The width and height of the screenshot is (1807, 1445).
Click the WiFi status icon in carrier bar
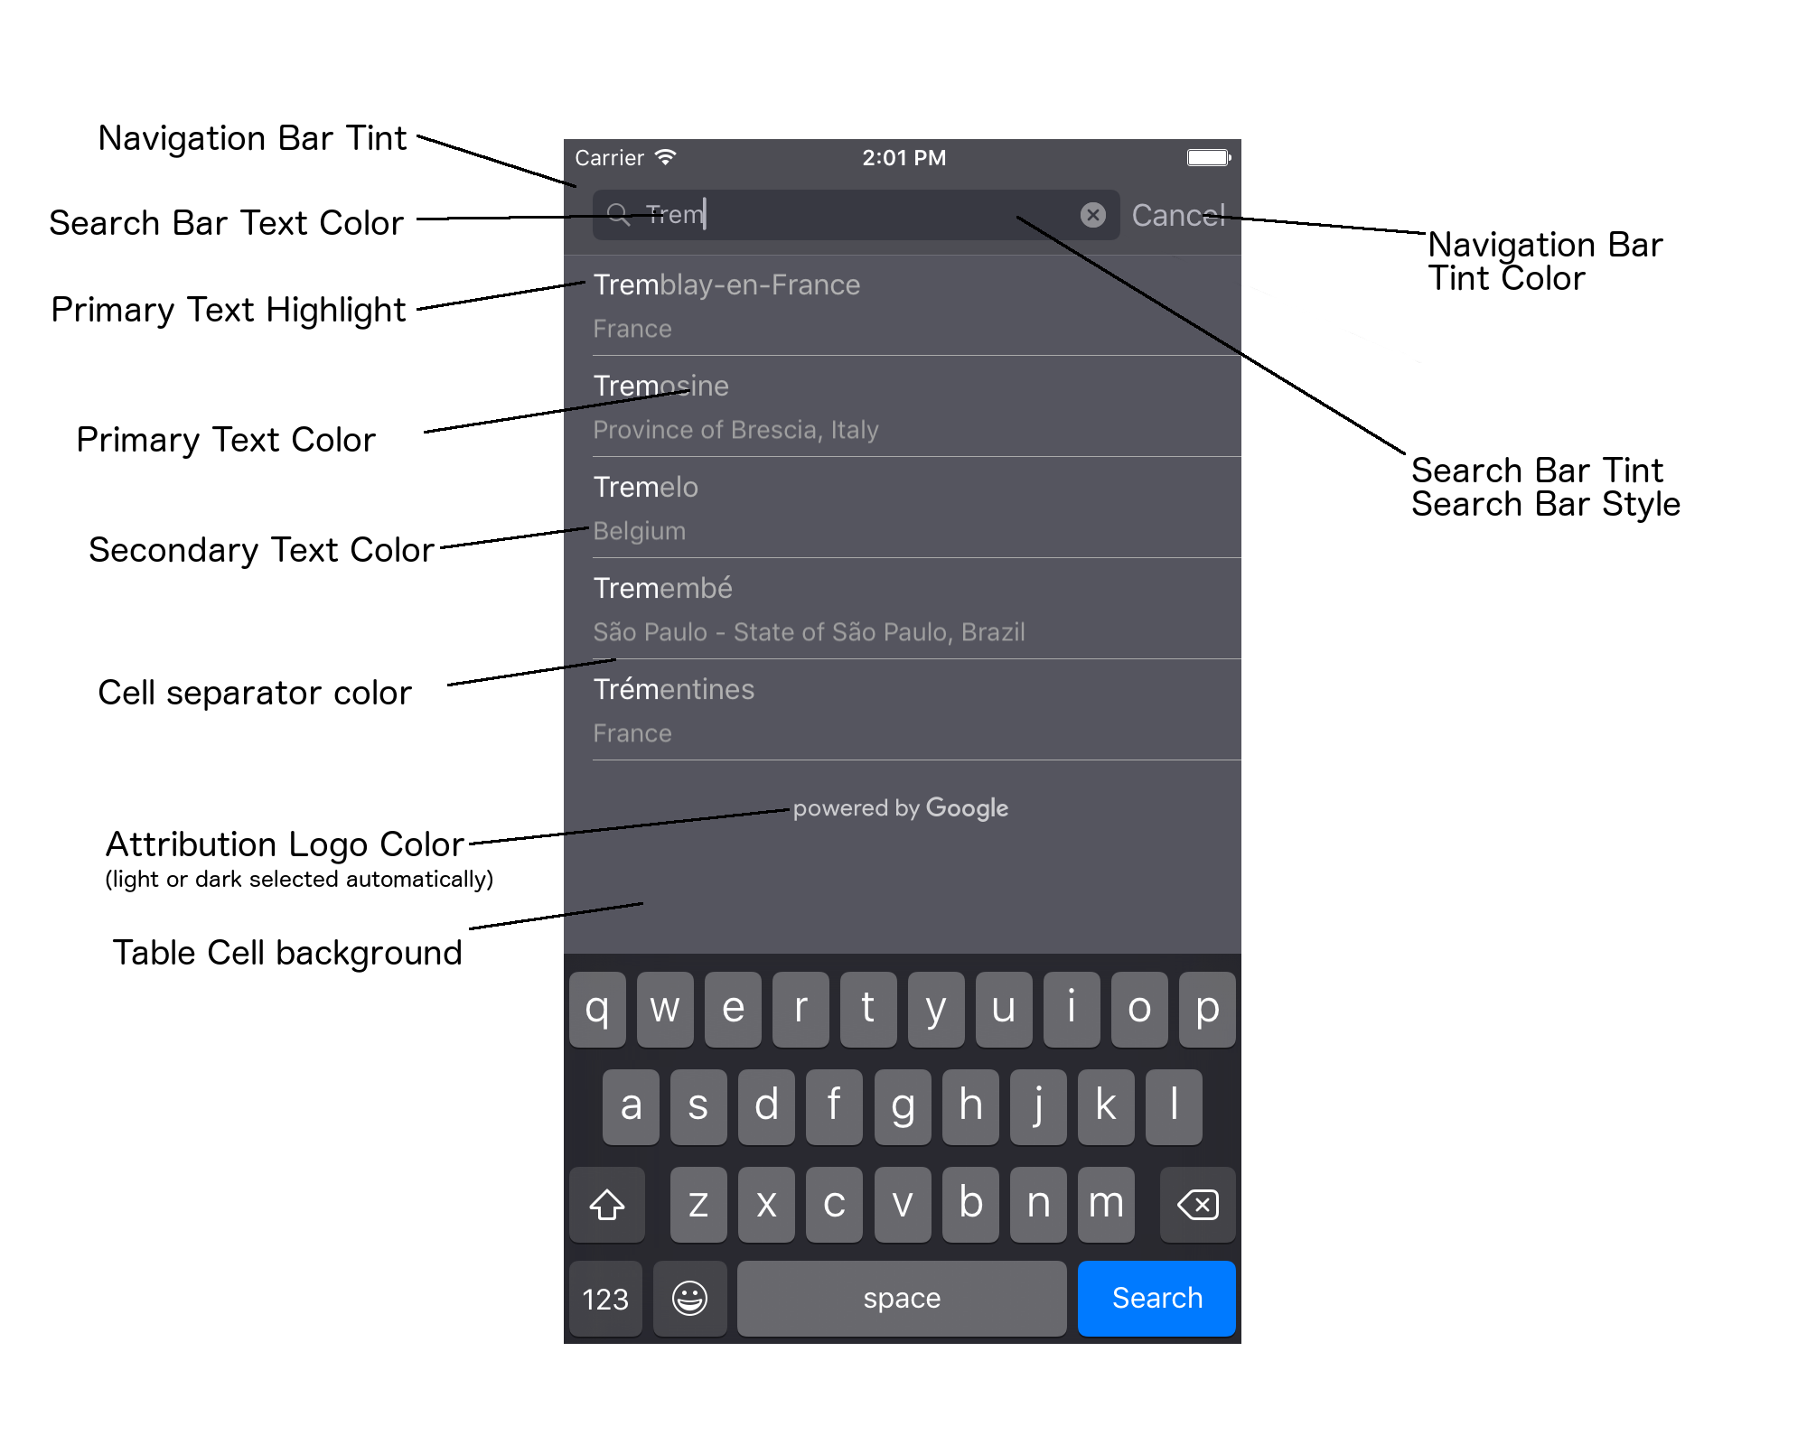point(669,161)
